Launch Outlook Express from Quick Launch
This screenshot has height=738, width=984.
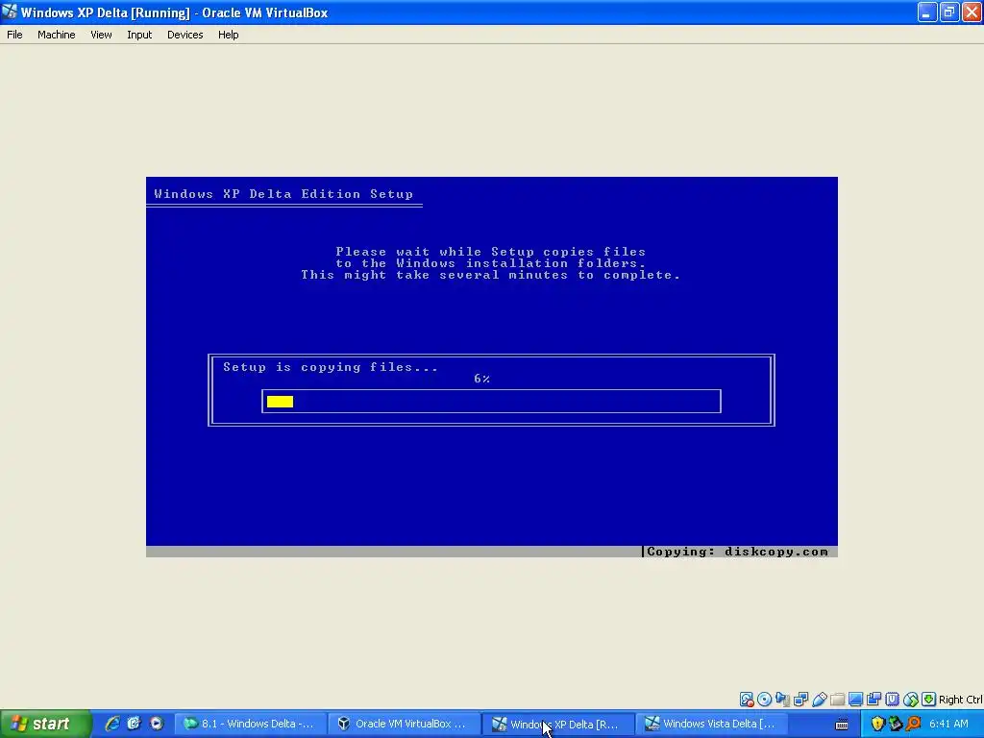(x=134, y=724)
